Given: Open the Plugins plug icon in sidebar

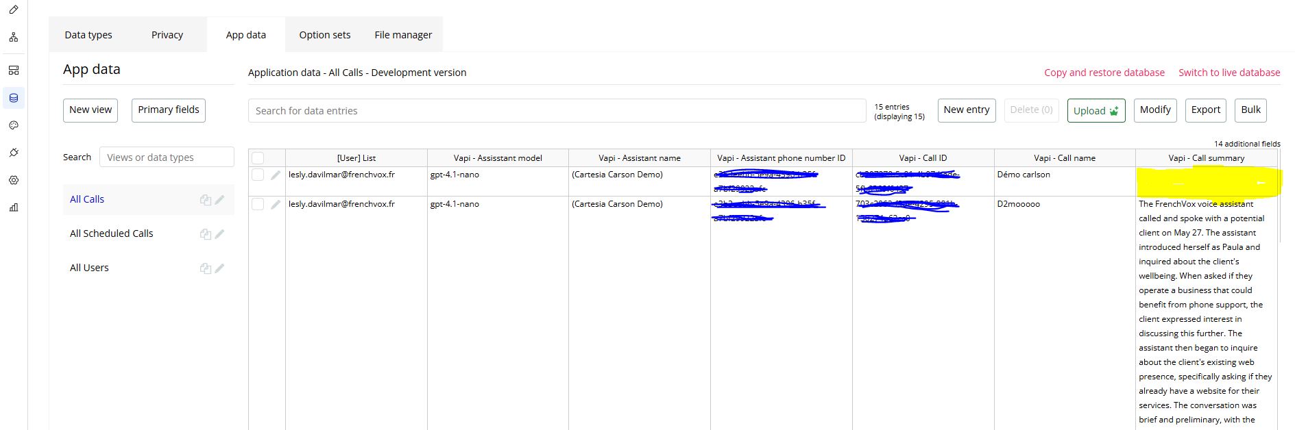Looking at the screenshot, I should point(14,153).
